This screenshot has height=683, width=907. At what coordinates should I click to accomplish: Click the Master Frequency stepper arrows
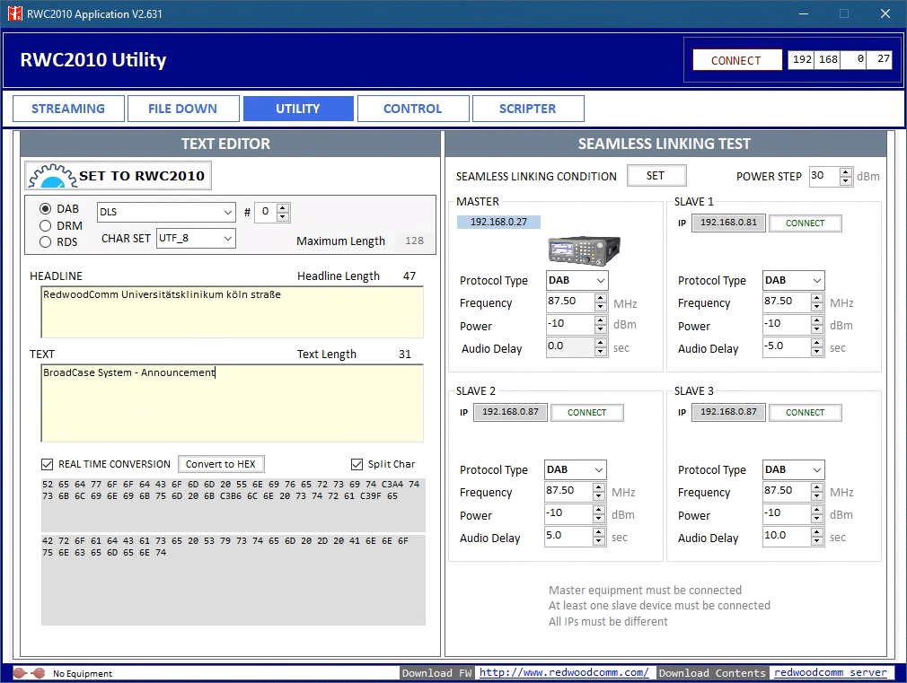pyautogui.click(x=601, y=302)
